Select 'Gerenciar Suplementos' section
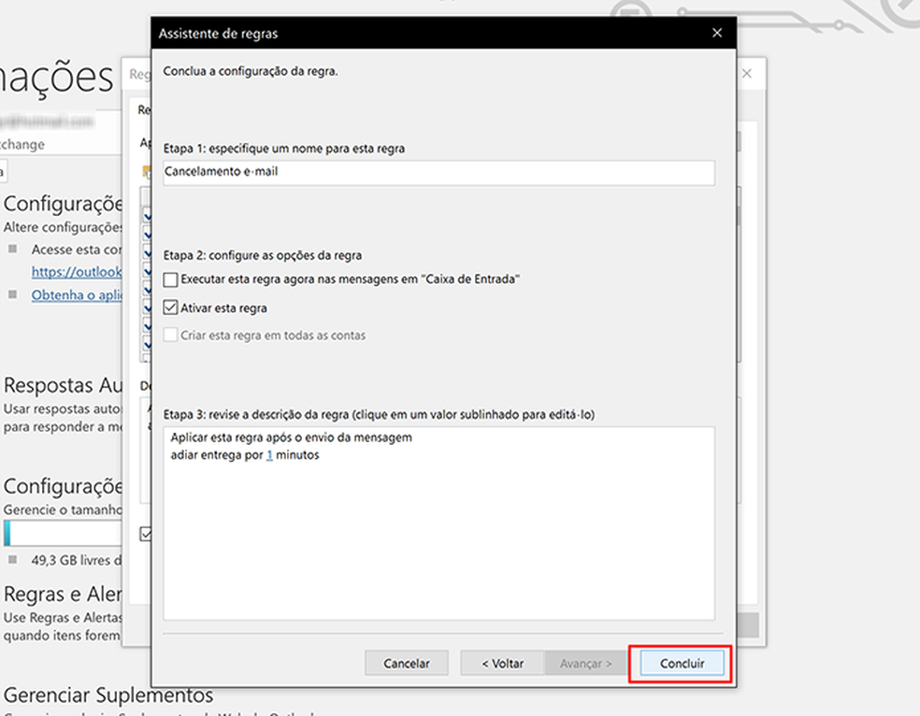Viewport: 920px width, 716px height. [108, 695]
